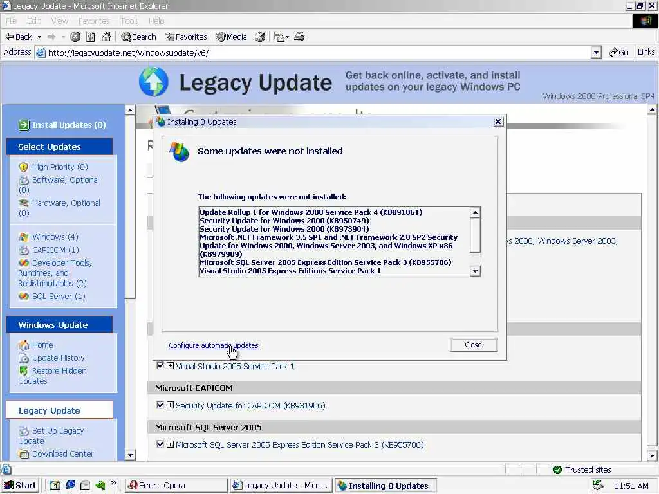Open Restore Hidden Updates link

53,376
